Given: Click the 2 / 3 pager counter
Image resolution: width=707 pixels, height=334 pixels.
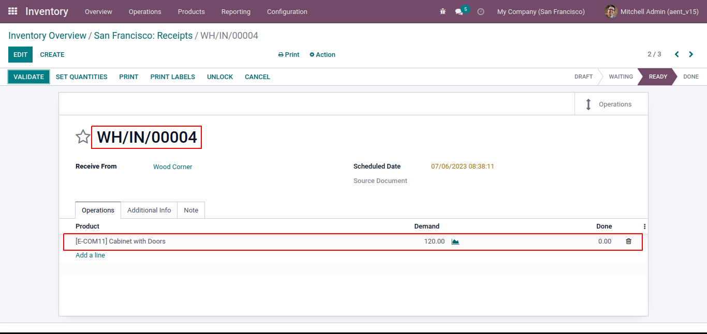Looking at the screenshot, I should [654, 54].
